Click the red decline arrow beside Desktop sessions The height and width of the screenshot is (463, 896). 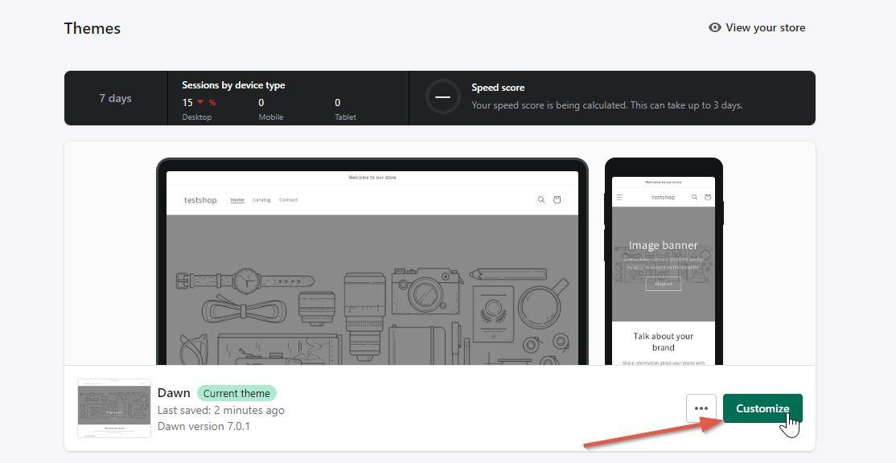(199, 102)
